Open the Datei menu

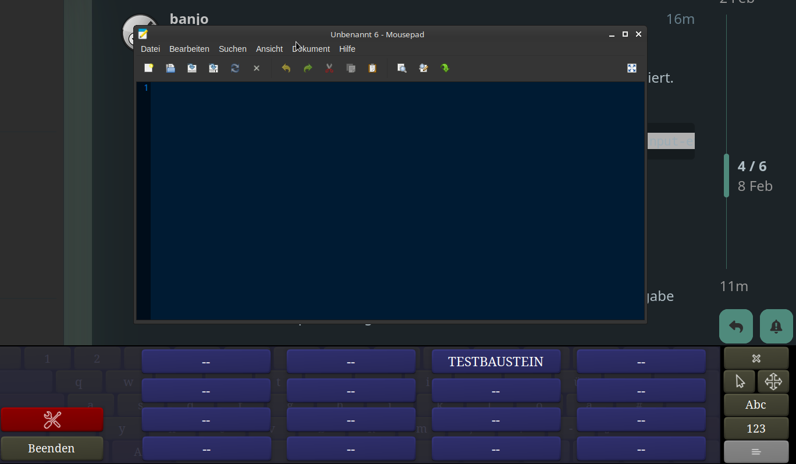(150, 49)
